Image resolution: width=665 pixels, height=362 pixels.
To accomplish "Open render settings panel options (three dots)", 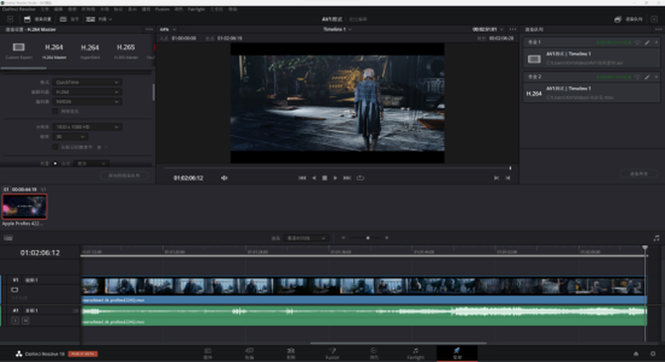I will (x=149, y=29).
